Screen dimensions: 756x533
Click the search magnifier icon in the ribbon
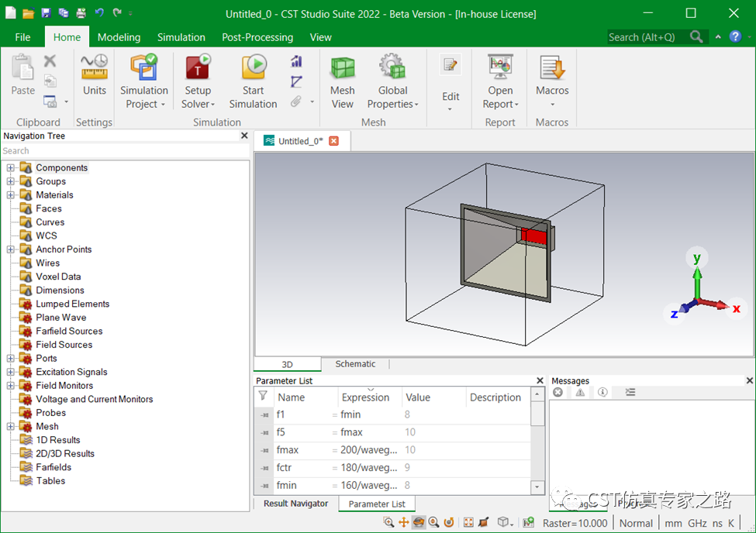tap(696, 36)
